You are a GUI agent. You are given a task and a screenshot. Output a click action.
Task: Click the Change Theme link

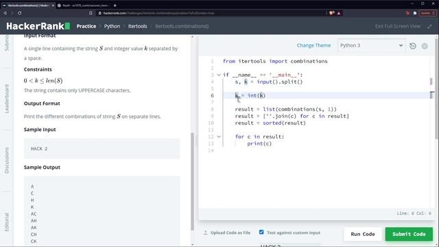point(313,45)
